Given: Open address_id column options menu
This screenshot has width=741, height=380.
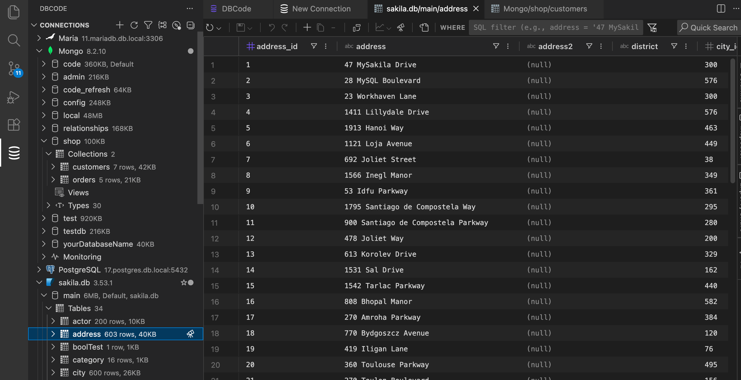Looking at the screenshot, I should click(x=326, y=46).
